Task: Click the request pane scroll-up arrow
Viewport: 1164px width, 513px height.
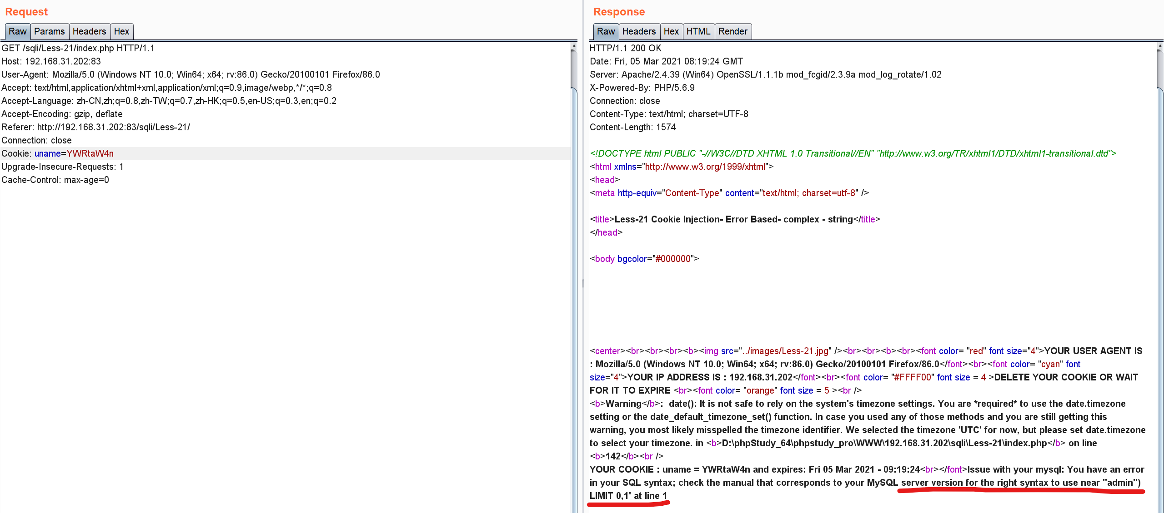Action: pyautogui.click(x=574, y=46)
